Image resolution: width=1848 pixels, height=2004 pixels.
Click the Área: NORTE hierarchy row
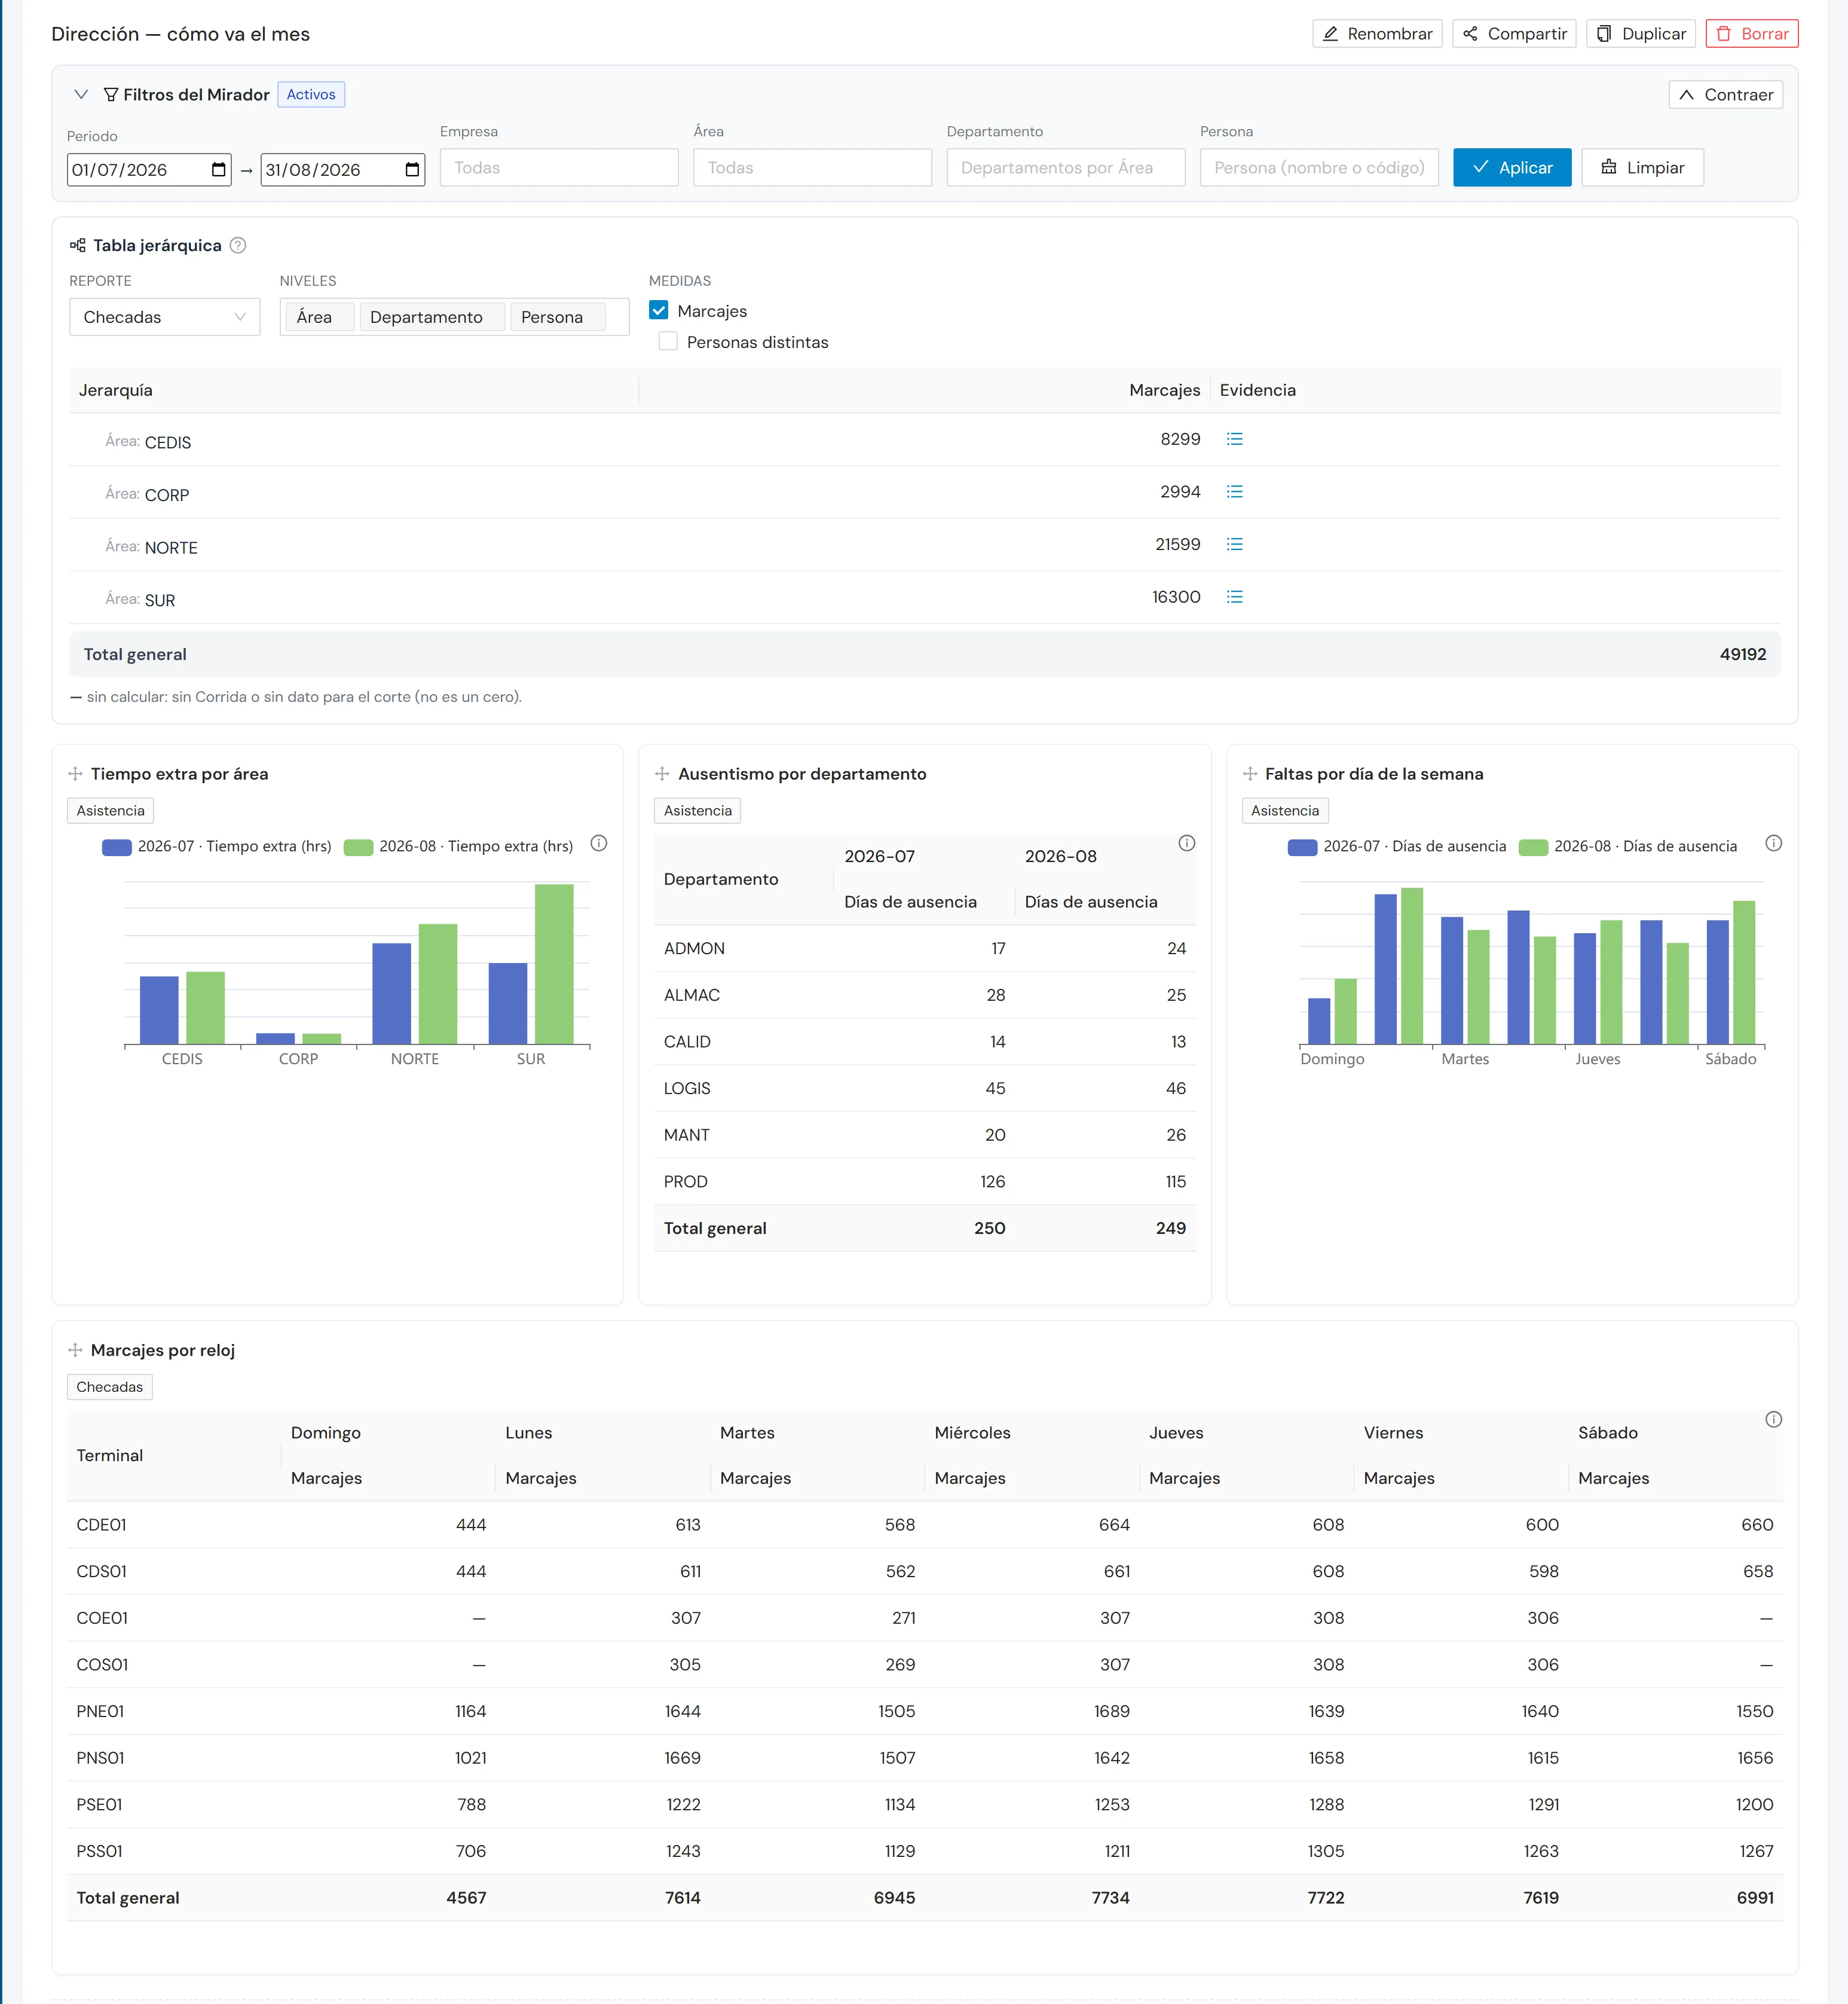[x=924, y=545]
